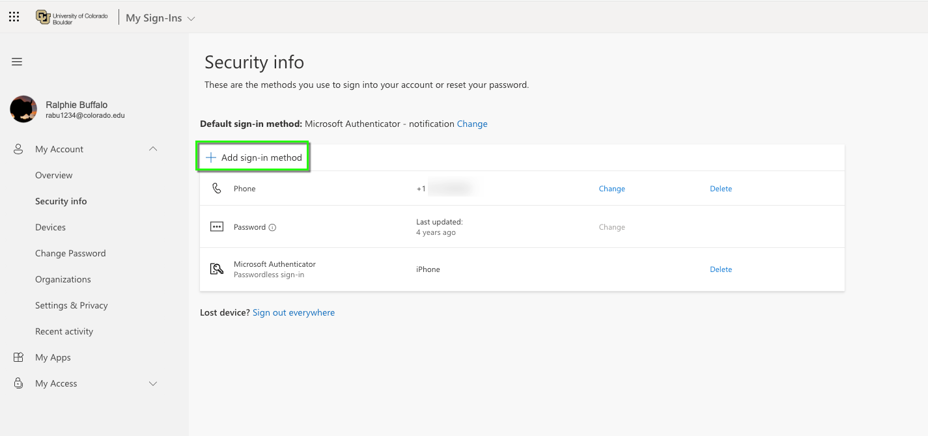
Task: Change the default sign-in method
Action: click(472, 124)
